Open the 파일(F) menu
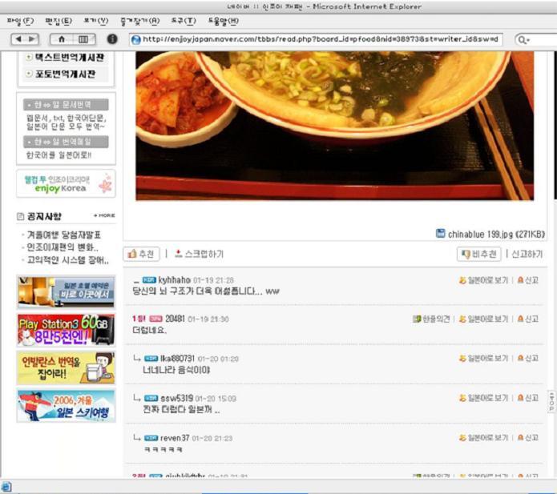This screenshot has height=494, width=557. (x=20, y=20)
